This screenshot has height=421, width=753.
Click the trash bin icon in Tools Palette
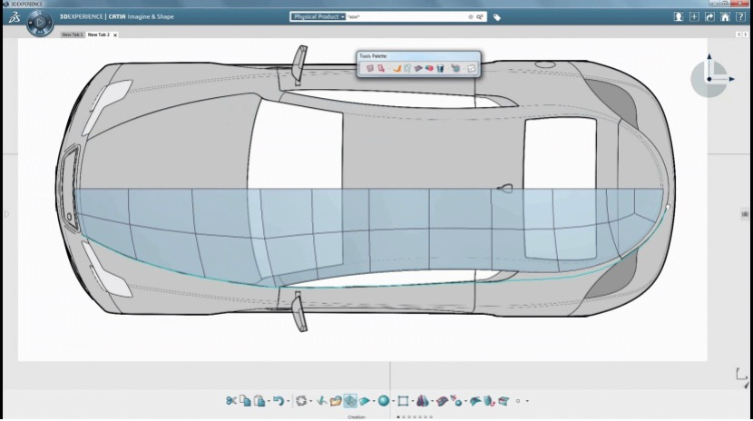click(440, 68)
